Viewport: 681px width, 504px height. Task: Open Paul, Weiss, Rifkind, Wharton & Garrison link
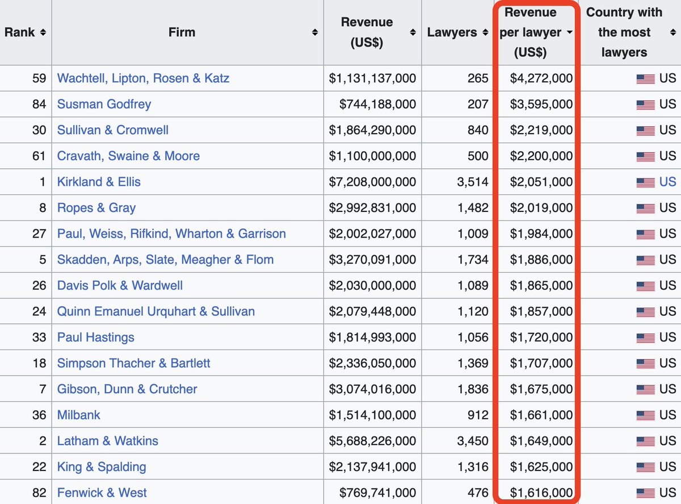(x=171, y=234)
